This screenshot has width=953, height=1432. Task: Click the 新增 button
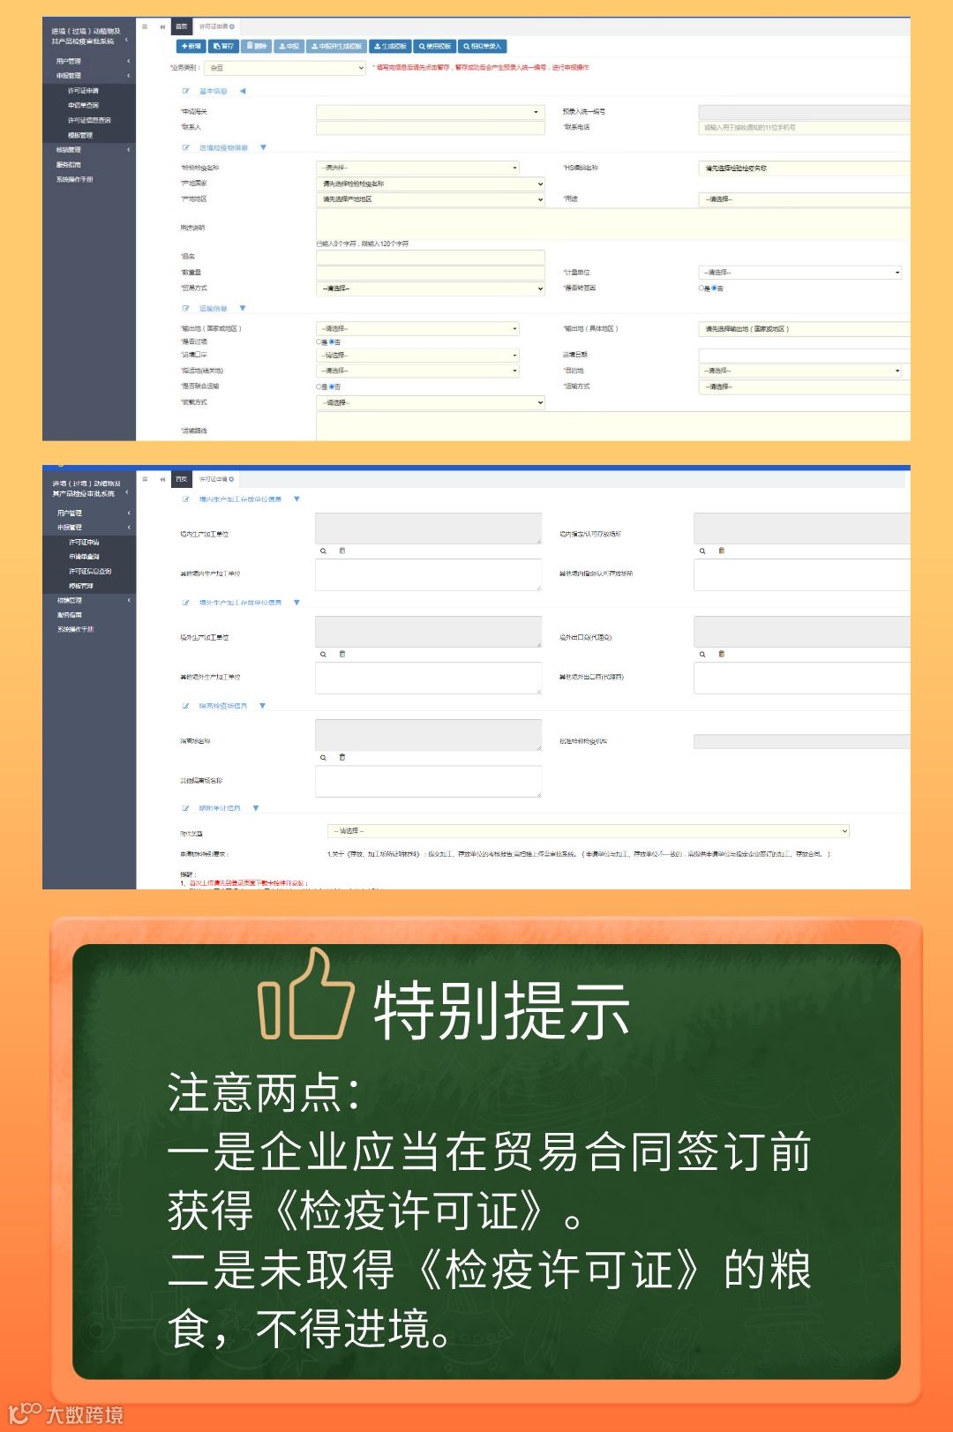point(191,46)
